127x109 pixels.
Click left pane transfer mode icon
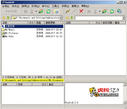(41, 11)
